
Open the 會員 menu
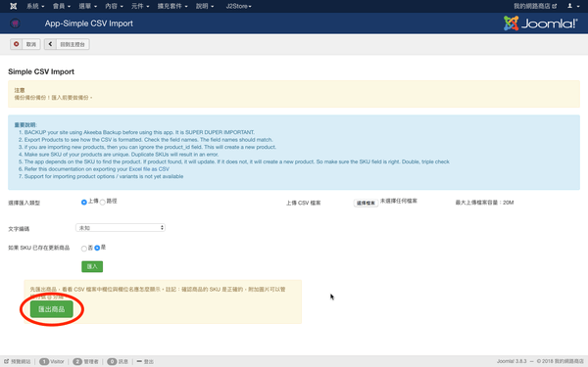(x=61, y=6)
